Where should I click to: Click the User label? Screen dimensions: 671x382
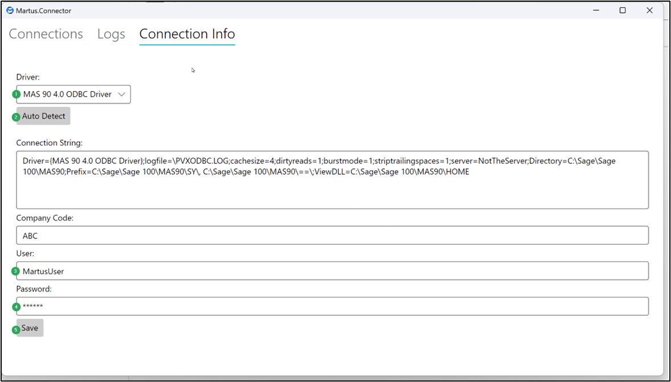[x=25, y=253]
